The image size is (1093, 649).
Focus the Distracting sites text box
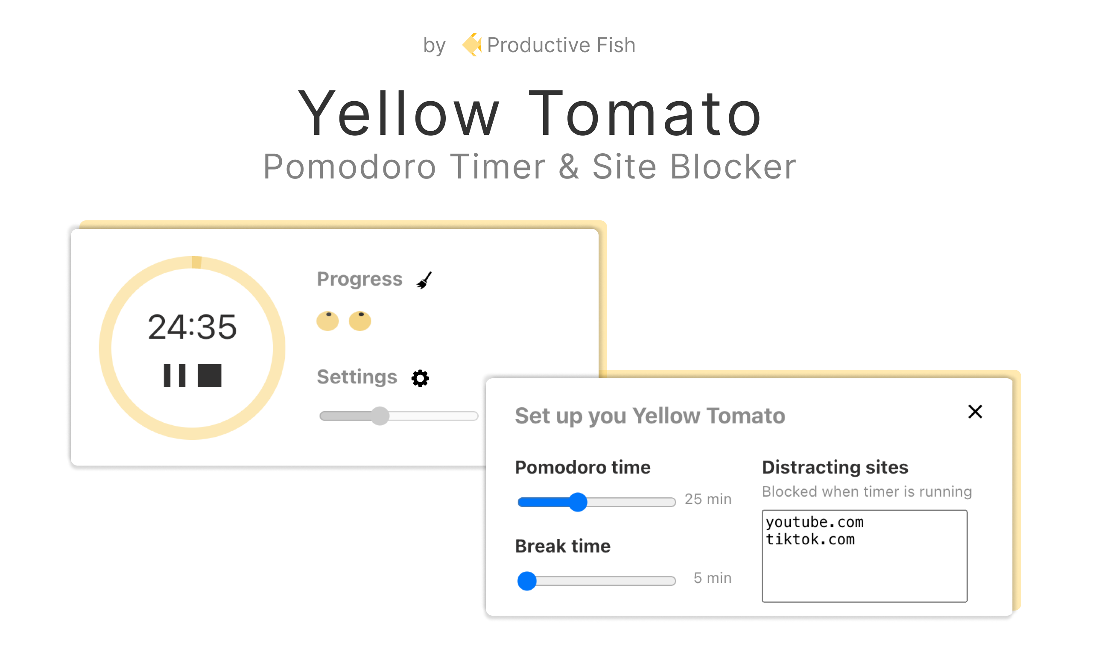[x=864, y=556]
